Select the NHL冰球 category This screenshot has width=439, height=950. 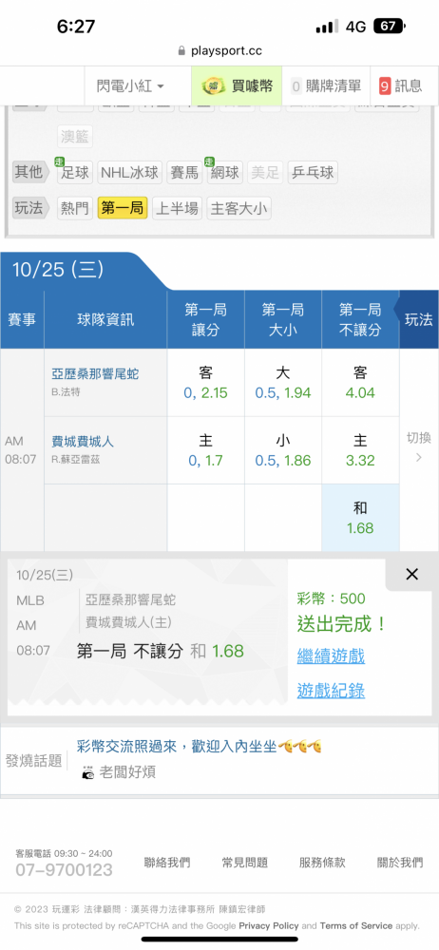129,173
